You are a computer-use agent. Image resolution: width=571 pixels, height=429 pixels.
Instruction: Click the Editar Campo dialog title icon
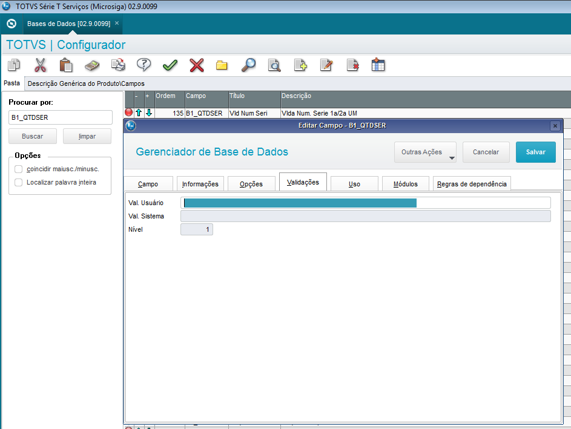coord(131,126)
